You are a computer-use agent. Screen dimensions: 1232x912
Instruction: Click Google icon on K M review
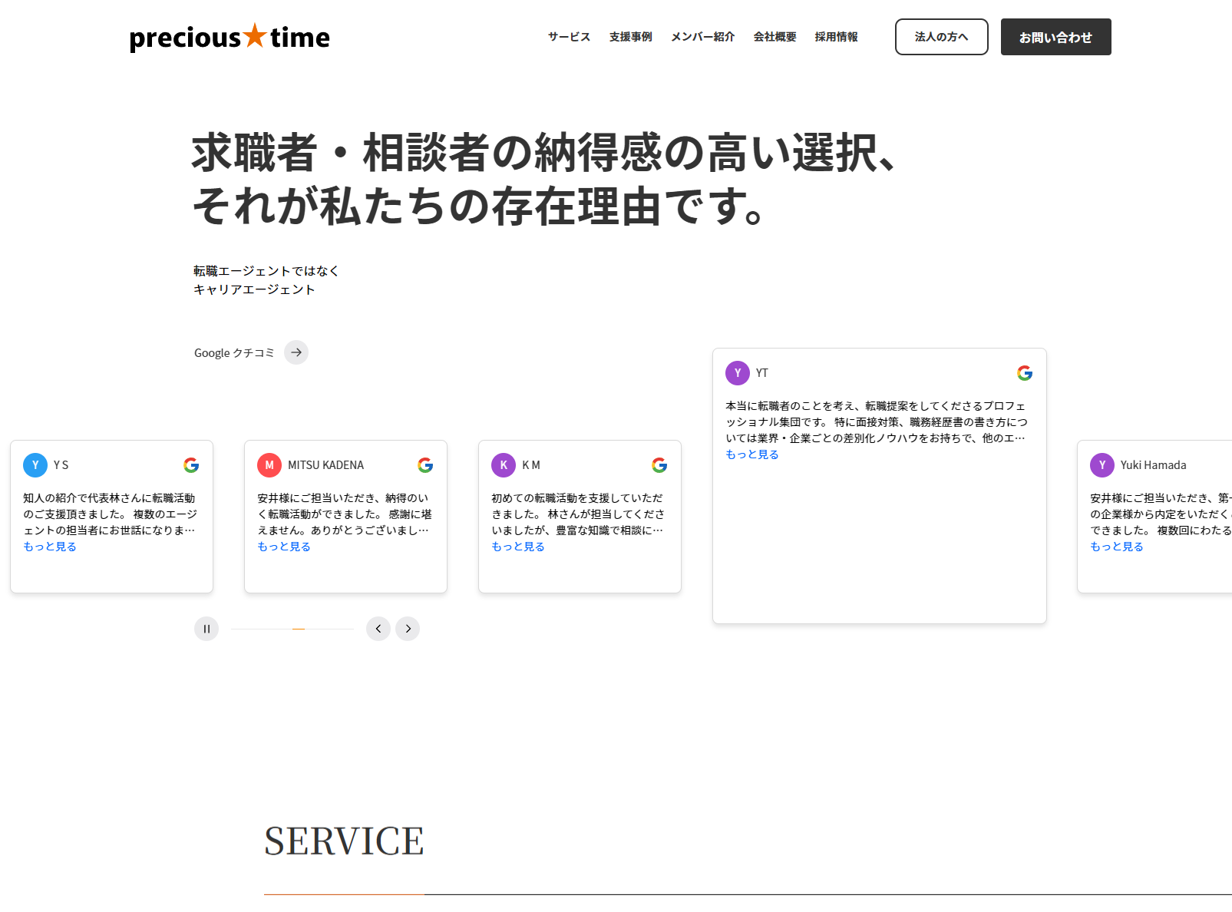point(659,465)
